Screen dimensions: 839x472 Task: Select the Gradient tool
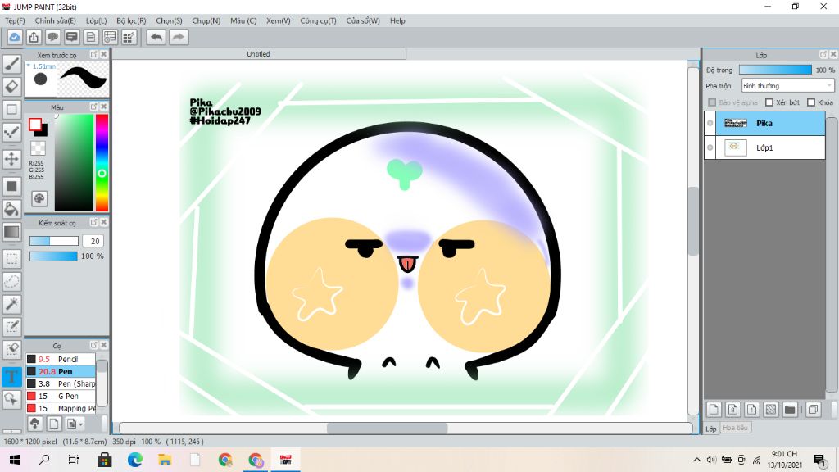point(11,232)
